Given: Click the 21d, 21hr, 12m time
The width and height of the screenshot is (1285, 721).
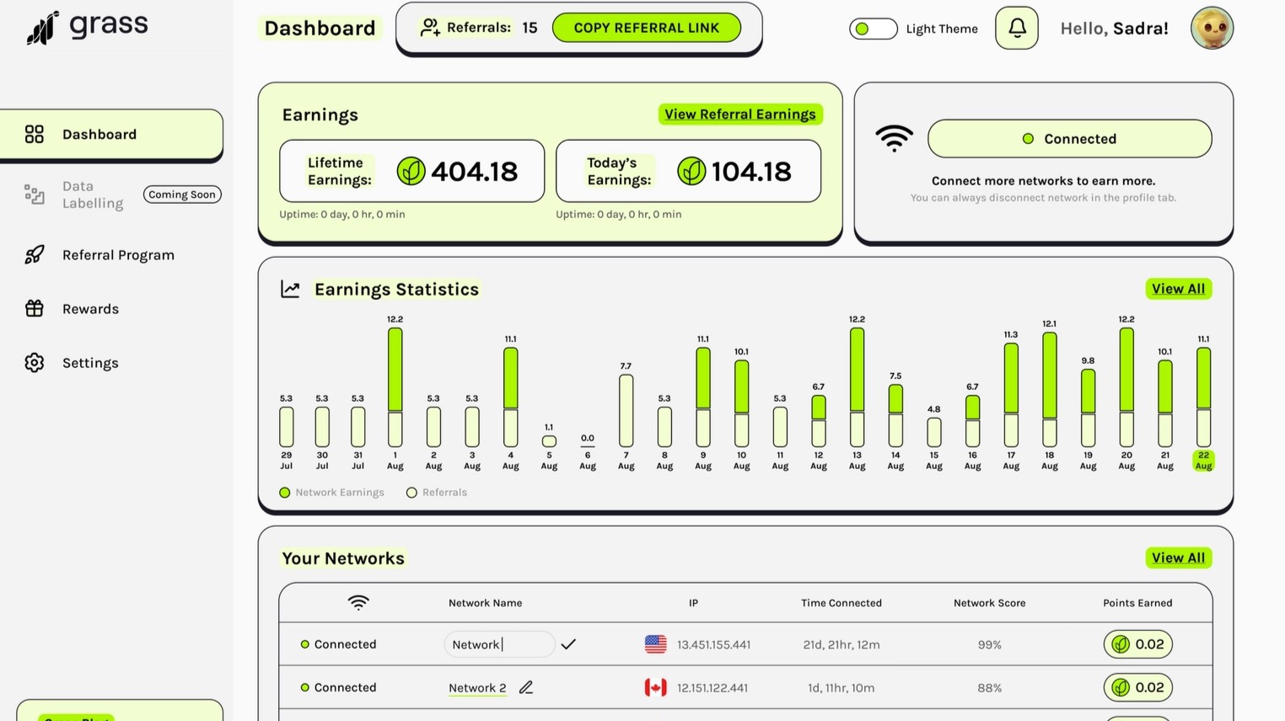Looking at the screenshot, I should point(841,644).
